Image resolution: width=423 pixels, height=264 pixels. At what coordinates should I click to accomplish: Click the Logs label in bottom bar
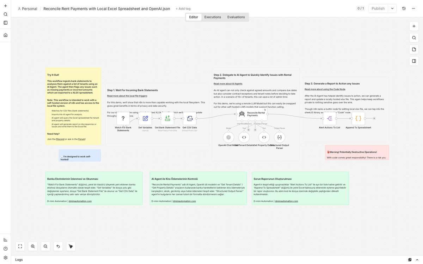pos(19,260)
